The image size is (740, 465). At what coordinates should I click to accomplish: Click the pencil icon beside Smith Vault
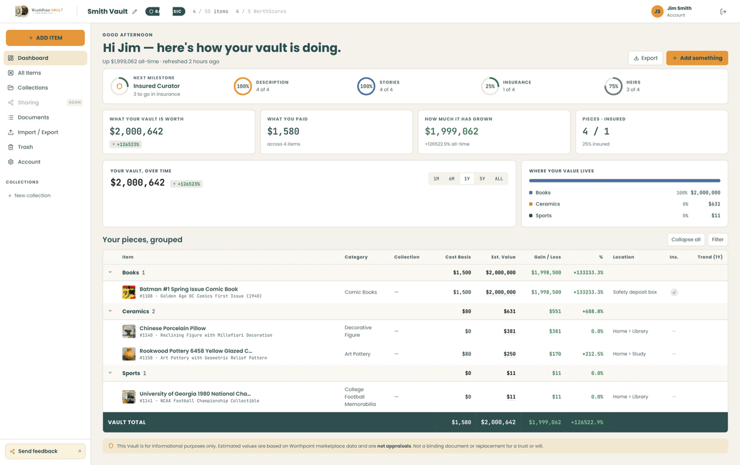tap(134, 12)
